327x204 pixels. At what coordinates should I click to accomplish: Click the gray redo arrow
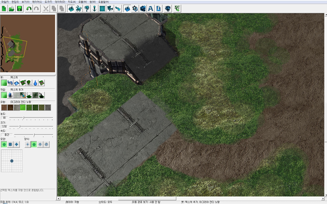tap(37, 9)
